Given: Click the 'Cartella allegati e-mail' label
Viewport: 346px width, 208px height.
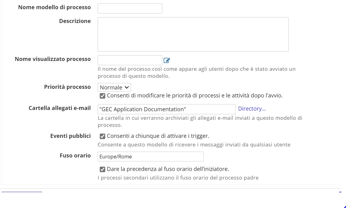Looking at the screenshot, I should (60, 108).
